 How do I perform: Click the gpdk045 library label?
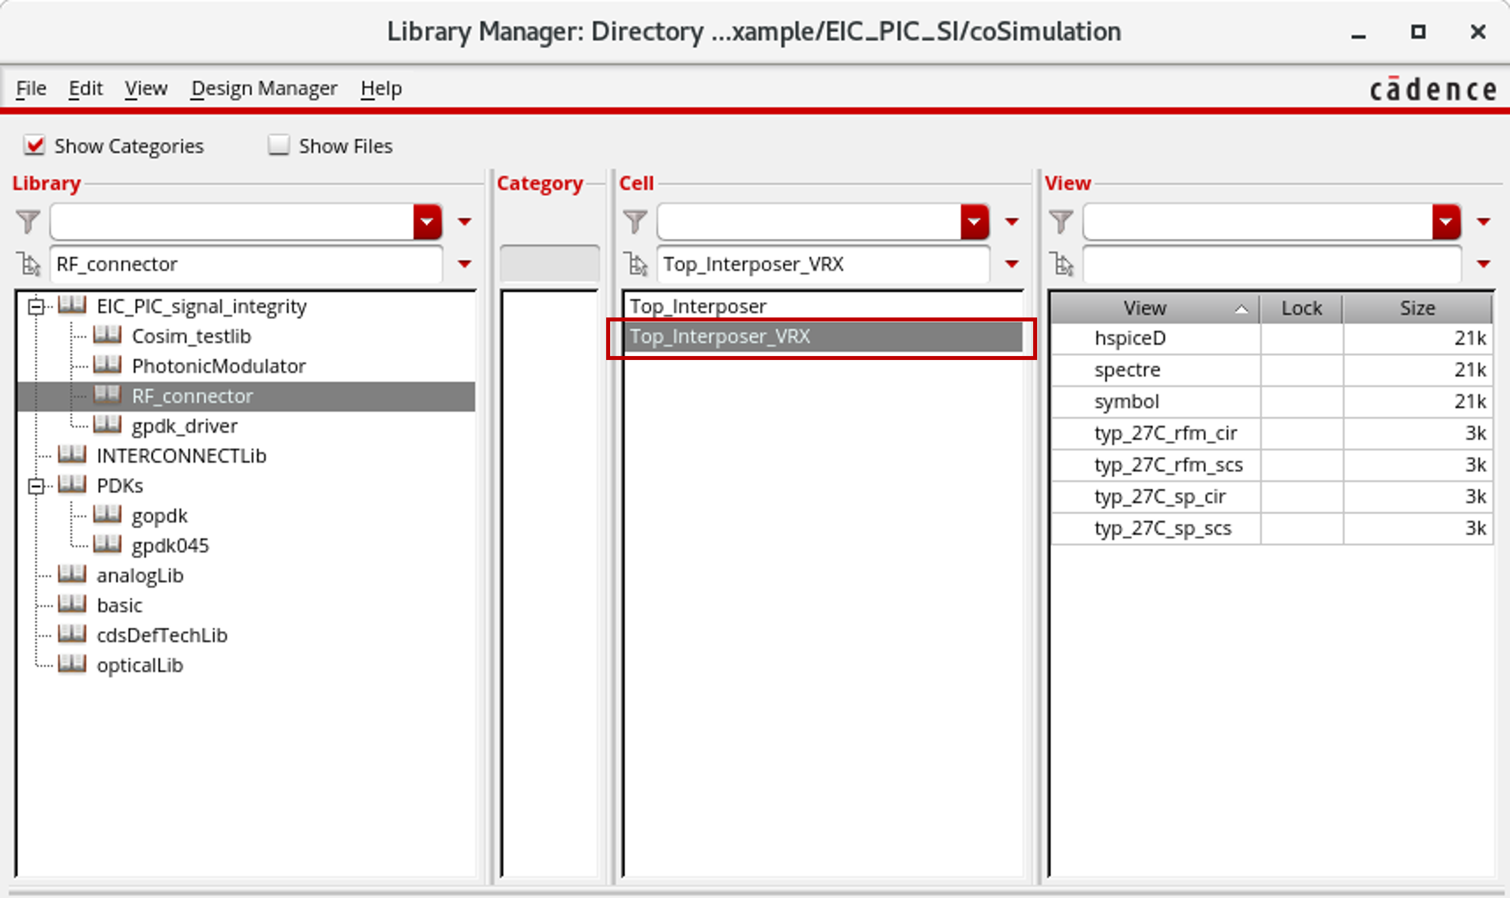[170, 547]
